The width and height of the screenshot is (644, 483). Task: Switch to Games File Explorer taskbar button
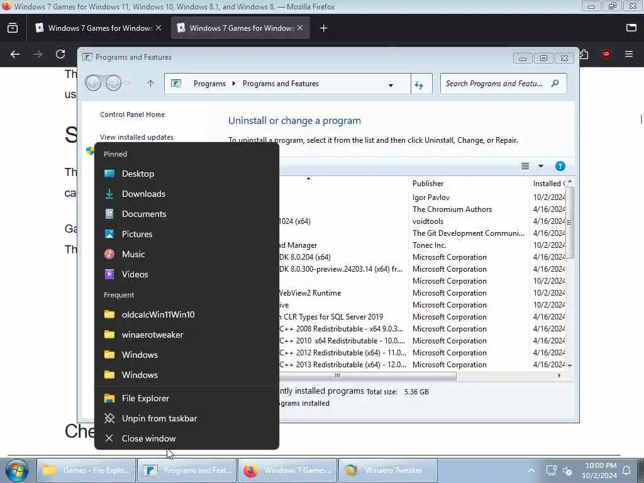(86, 470)
